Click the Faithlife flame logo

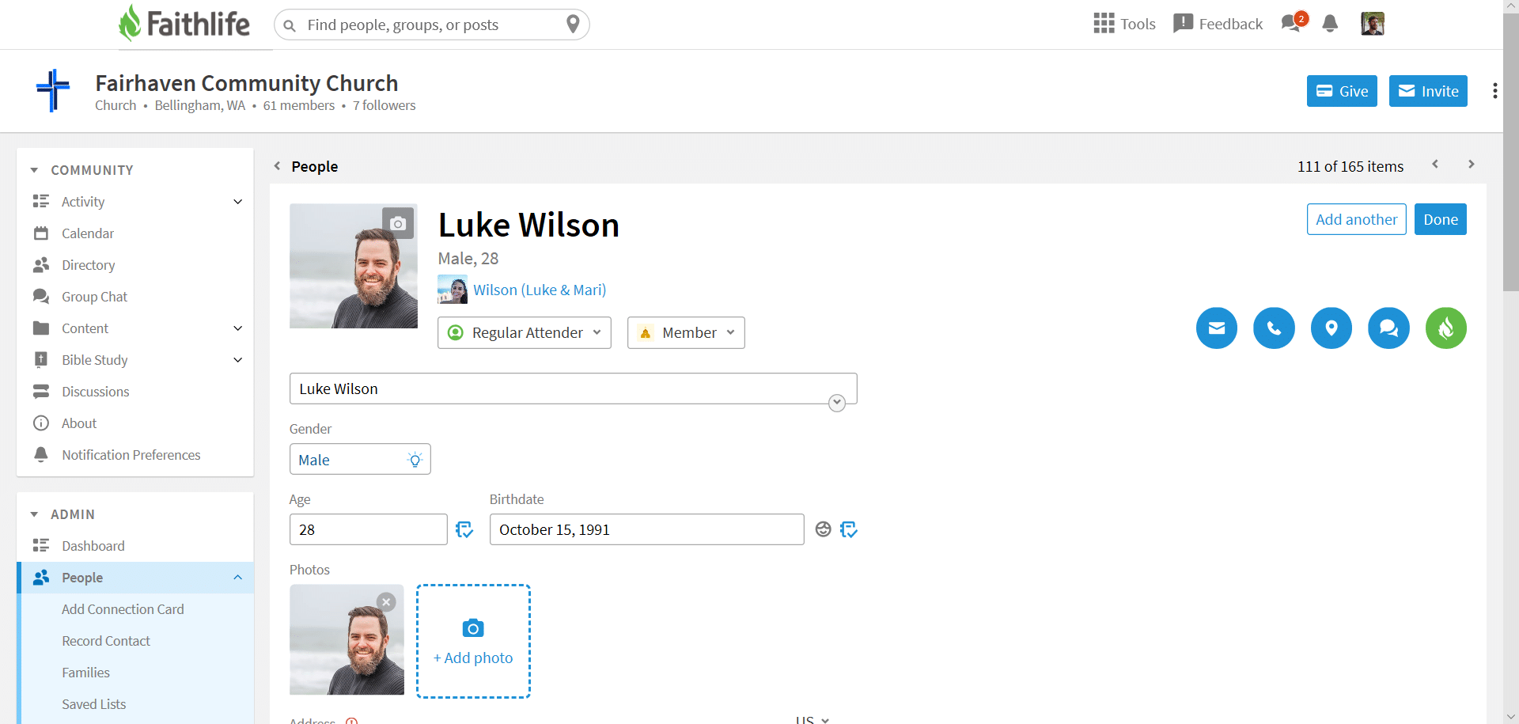[130, 23]
